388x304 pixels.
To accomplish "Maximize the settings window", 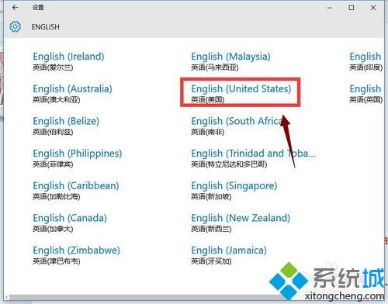I will pos(351,8).
